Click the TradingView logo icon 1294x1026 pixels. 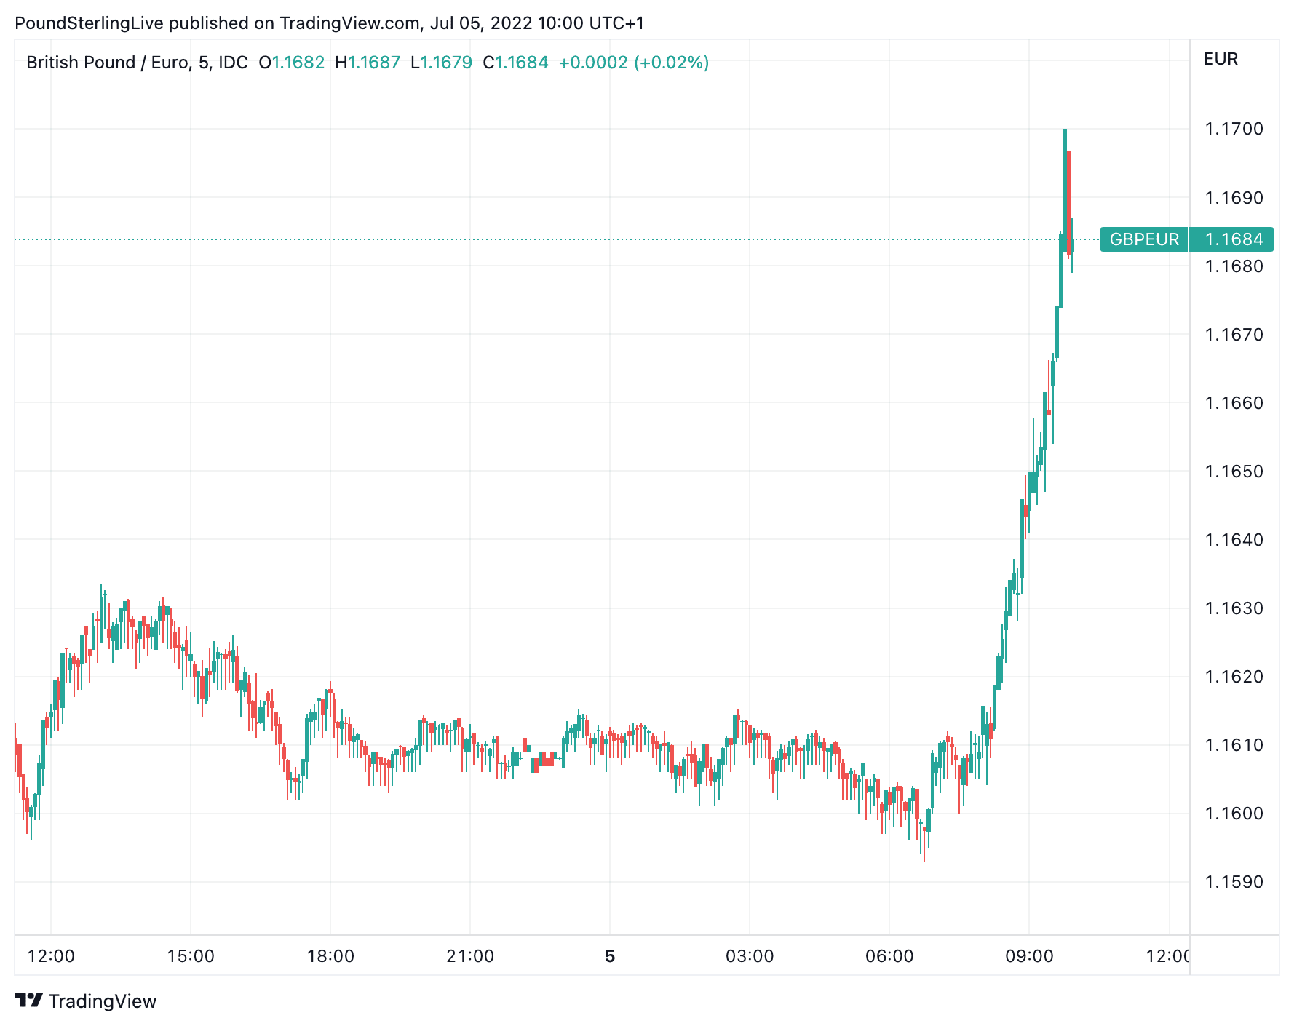click(29, 1001)
